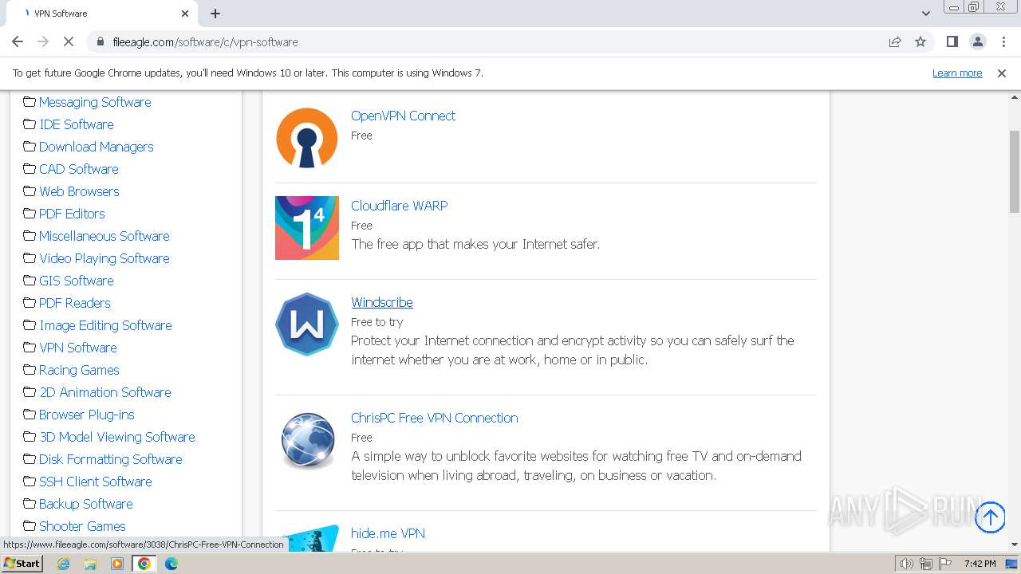1021x574 pixels.
Task: Open the Cloudflare WARP link
Action: pyautogui.click(x=400, y=206)
